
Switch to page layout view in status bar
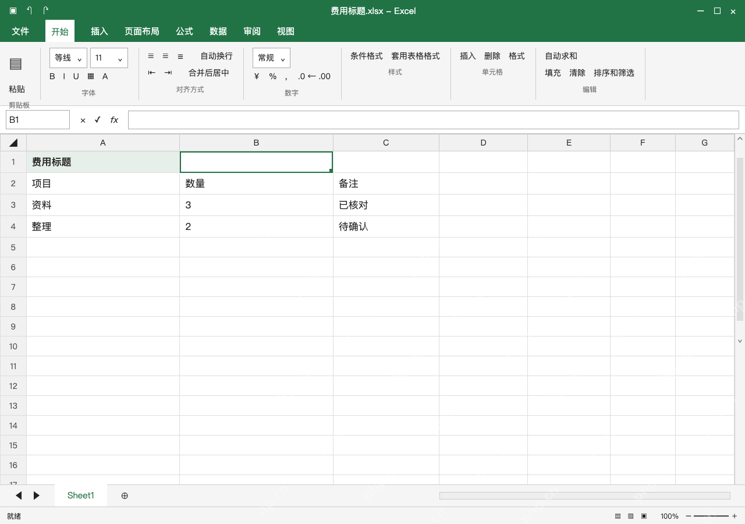click(x=631, y=516)
